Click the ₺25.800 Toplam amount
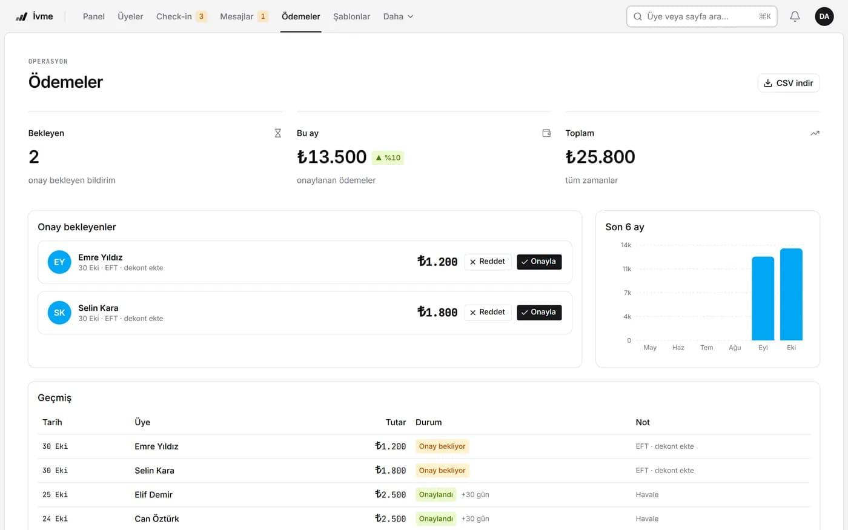This screenshot has height=530, width=848. tap(600, 157)
